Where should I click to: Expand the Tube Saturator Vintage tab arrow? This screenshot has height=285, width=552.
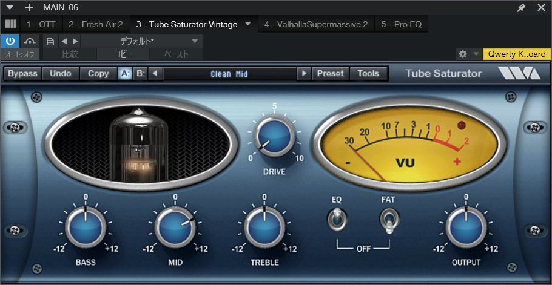[x=247, y=25]
